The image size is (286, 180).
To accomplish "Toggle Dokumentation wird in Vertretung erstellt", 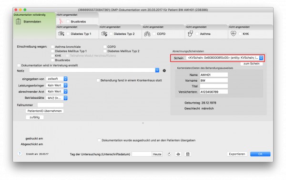I will coord(19,65).
